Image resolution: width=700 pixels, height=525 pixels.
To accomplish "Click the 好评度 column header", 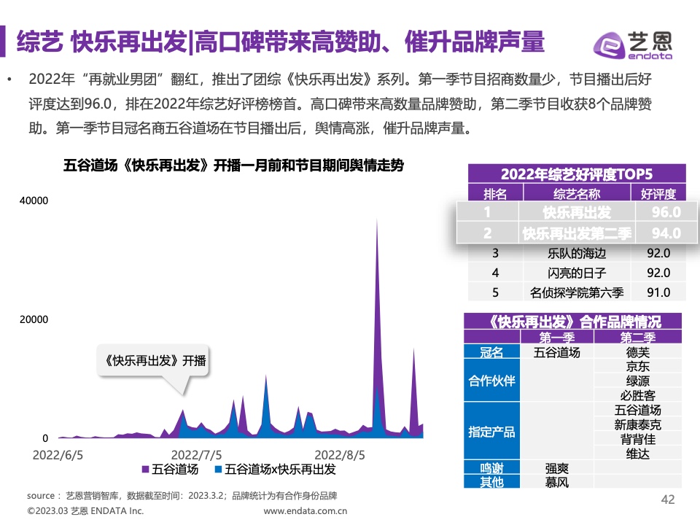I will 658,194.
